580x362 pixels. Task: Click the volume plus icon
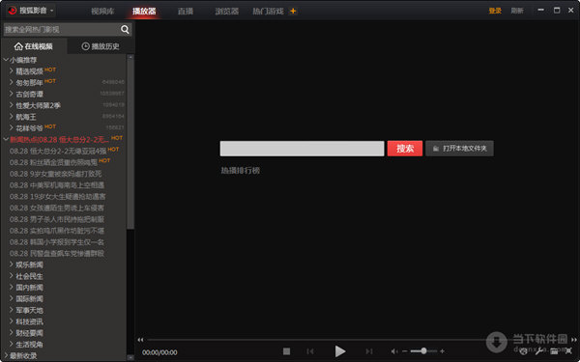pos(442,351)
